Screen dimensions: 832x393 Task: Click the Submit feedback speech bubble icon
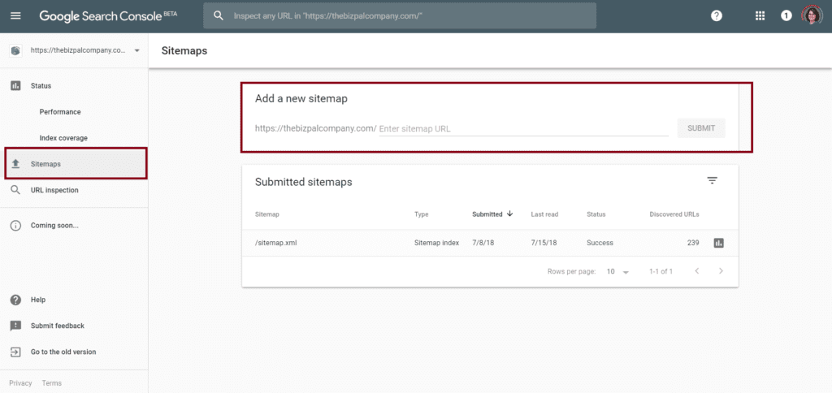(16, 326)
